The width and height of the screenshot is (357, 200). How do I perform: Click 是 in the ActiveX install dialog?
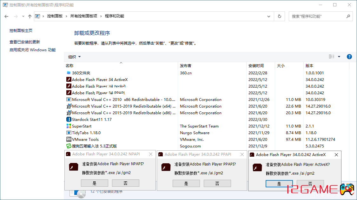click(x=279, y=184)
